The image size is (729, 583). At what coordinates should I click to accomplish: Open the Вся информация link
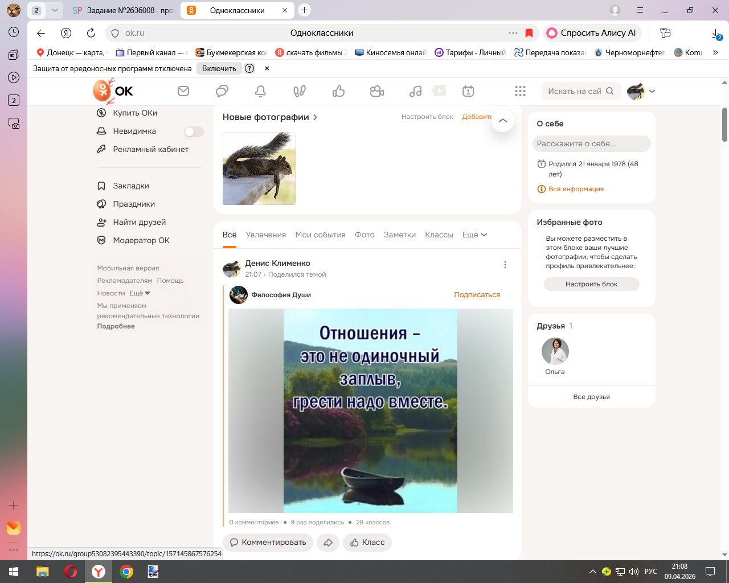pyautogui.click(x=576, y=189)
